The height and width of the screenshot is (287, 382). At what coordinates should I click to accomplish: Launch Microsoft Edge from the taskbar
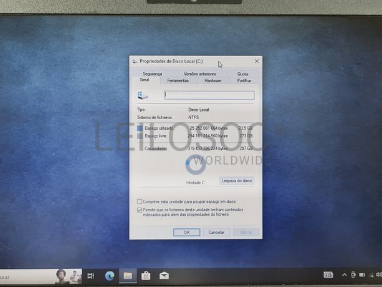pyautogui.click(x=109, y=275)
